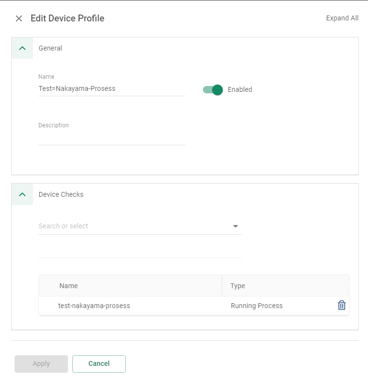Focus the profile Name text field
This screenshot has height=380, width=368.
pos(112,89)
